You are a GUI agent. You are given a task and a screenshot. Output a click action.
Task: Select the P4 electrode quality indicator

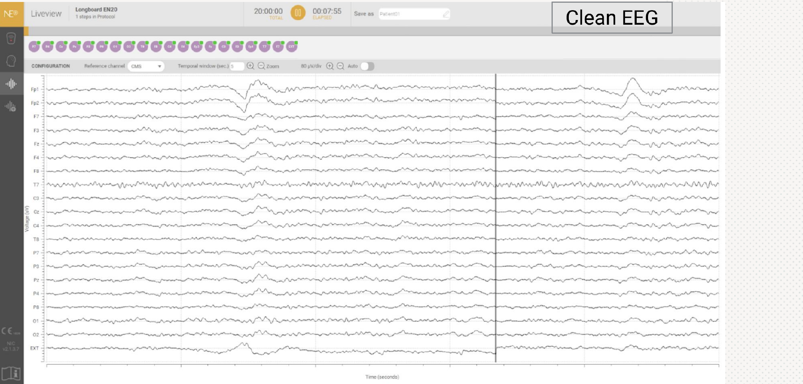click(x=48, y=47)
